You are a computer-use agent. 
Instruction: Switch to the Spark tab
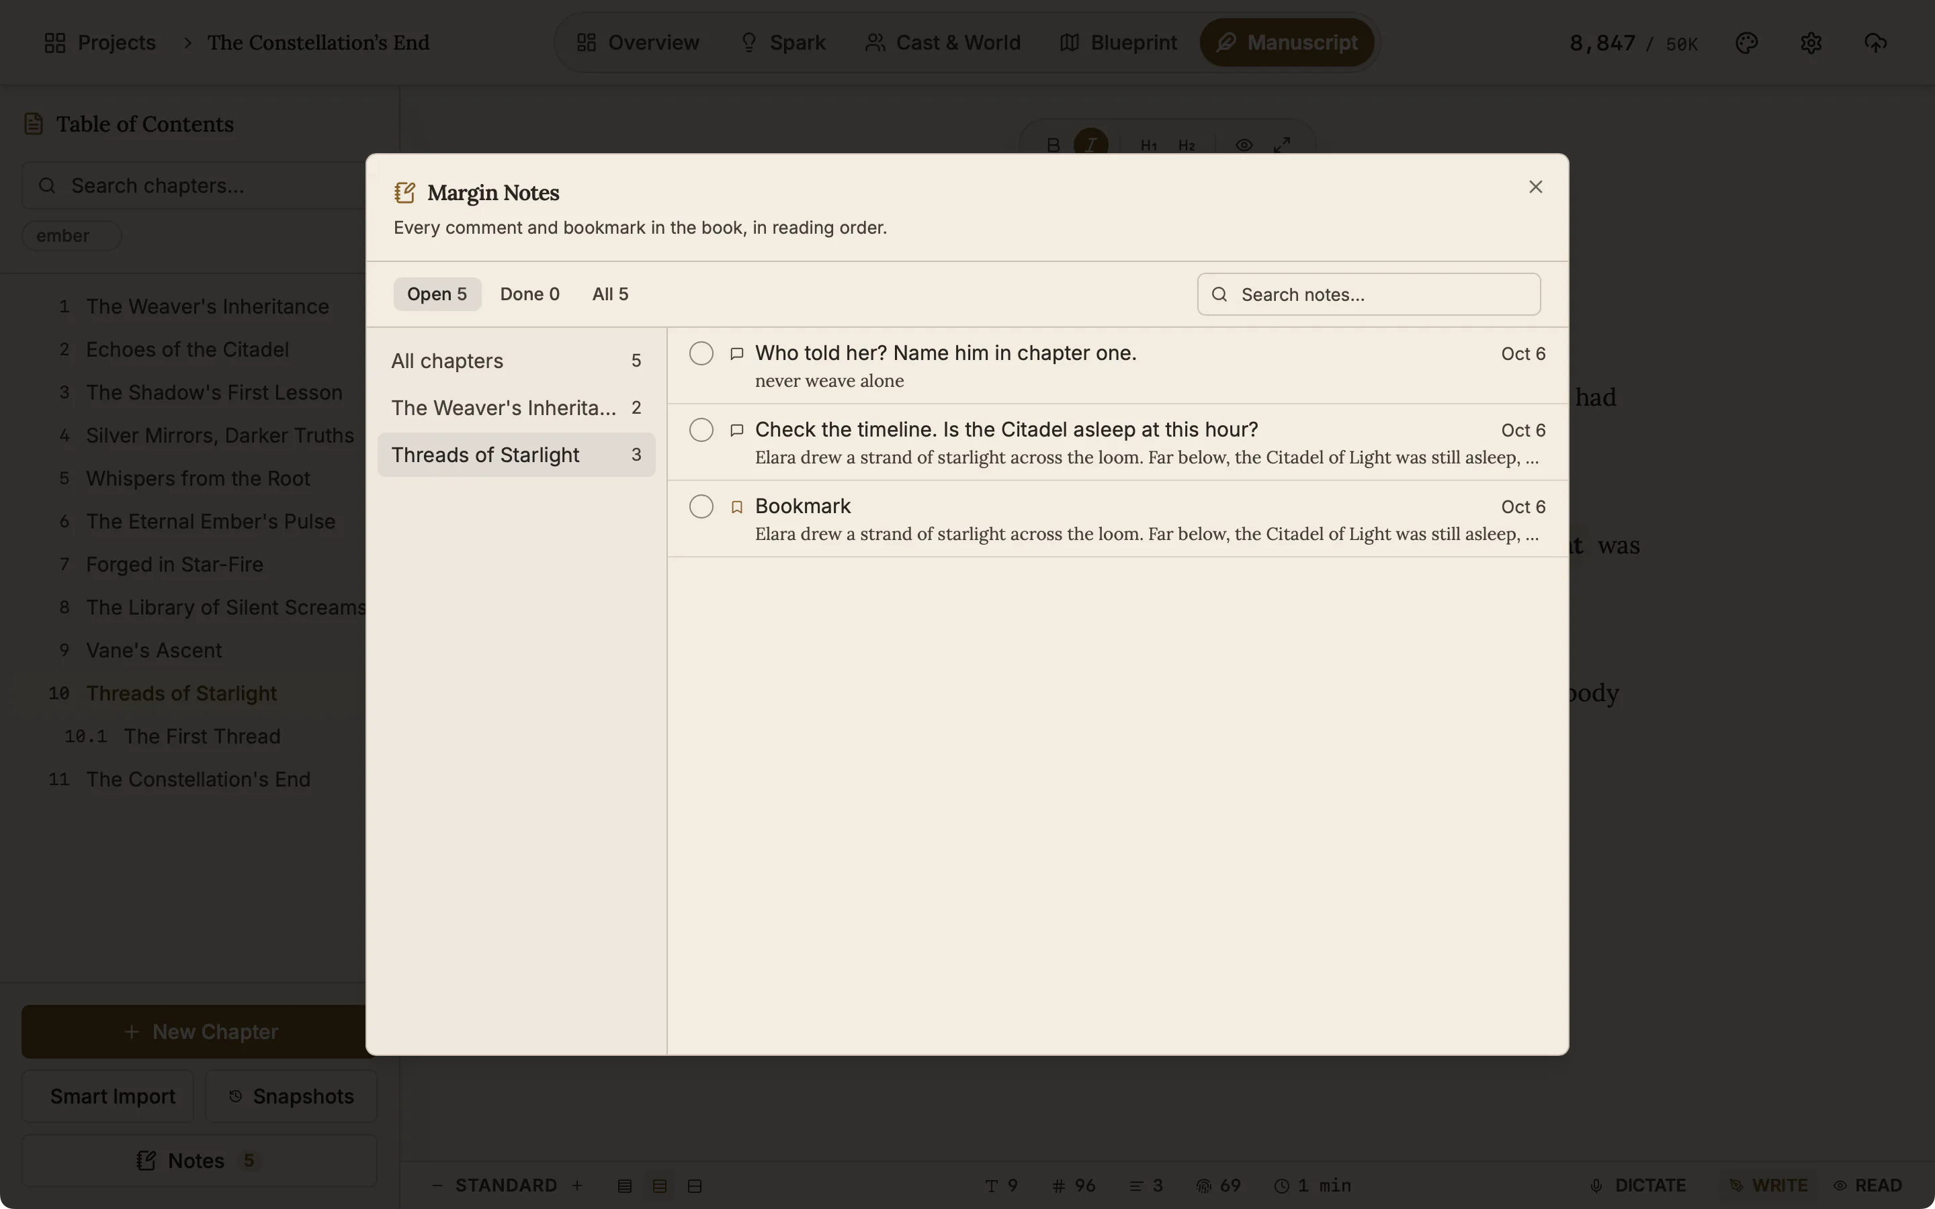[783, 42]
